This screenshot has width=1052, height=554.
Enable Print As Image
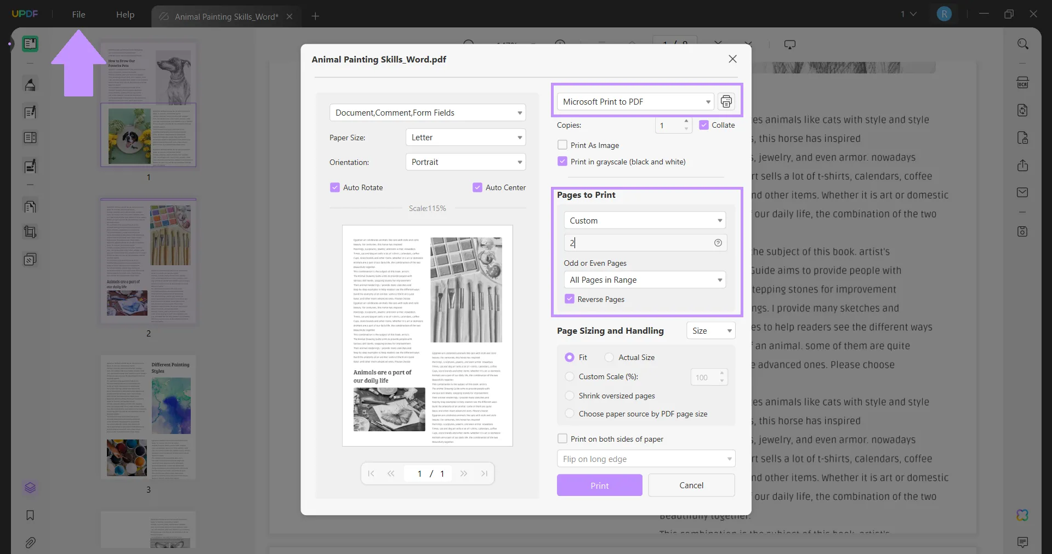pos(562,145)
